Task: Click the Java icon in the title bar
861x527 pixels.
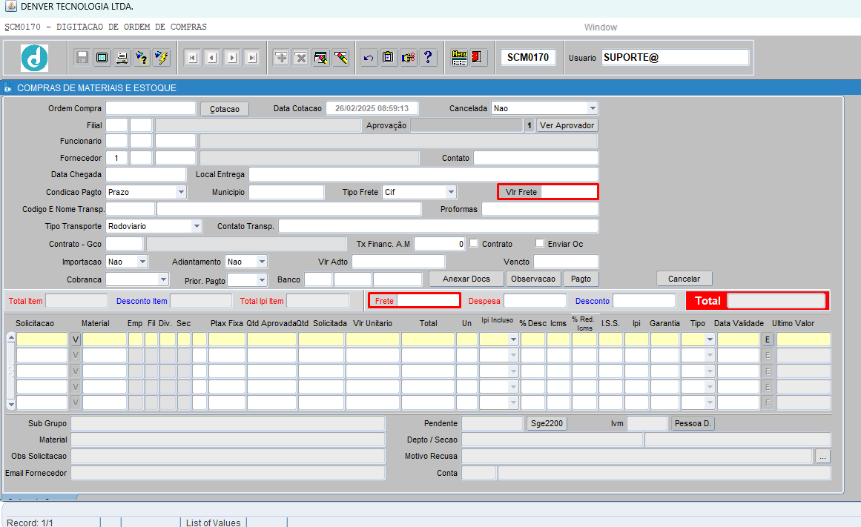Action: point(10,7)
